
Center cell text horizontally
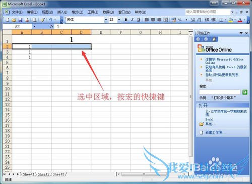tap(153, 20)
